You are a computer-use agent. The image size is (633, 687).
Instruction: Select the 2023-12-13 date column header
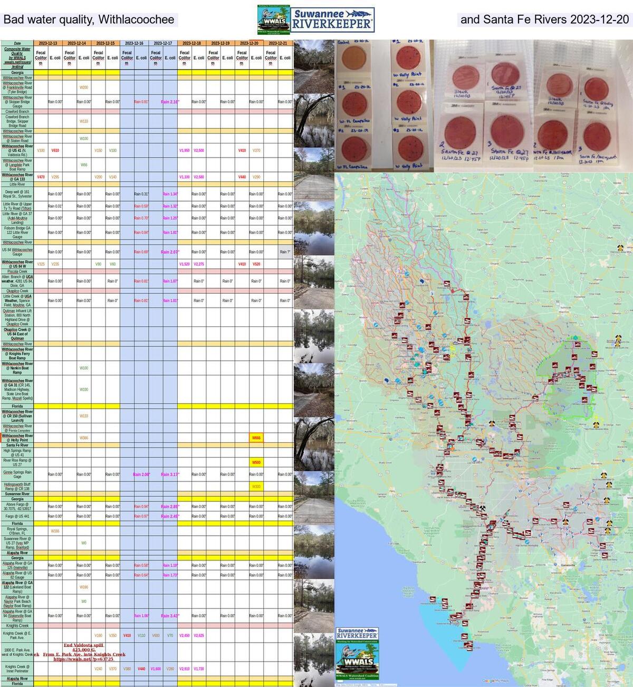coord(49,43)
